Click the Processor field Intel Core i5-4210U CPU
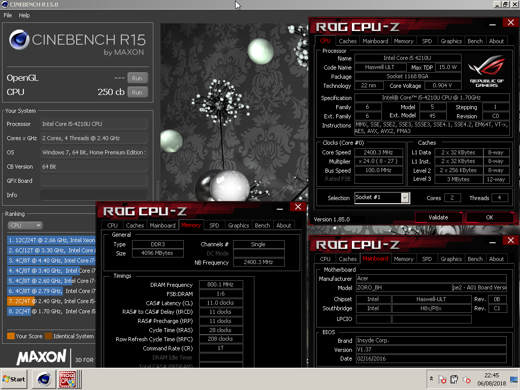Image resolution: width=520 pixels, height=390 pixels. click(x=94, y=124)
